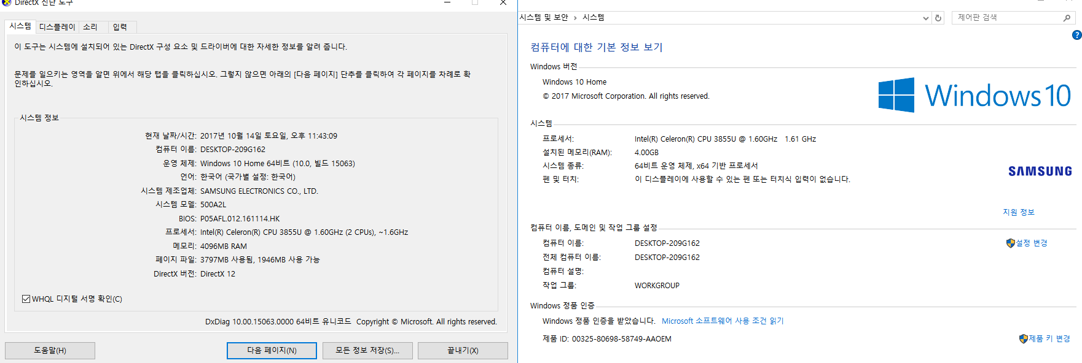Viewport: 1082px width, 363px height.
Task: Select the 한국어 language value in DirectX tool
Action: pyautogui.click(x=248, y=177)
